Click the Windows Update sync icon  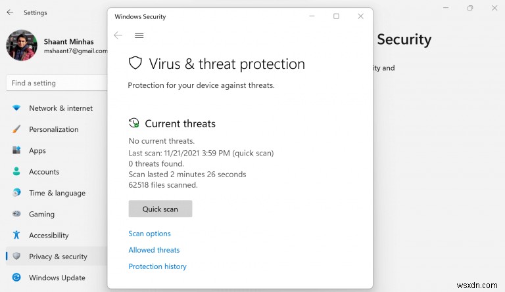click(16, 277)
